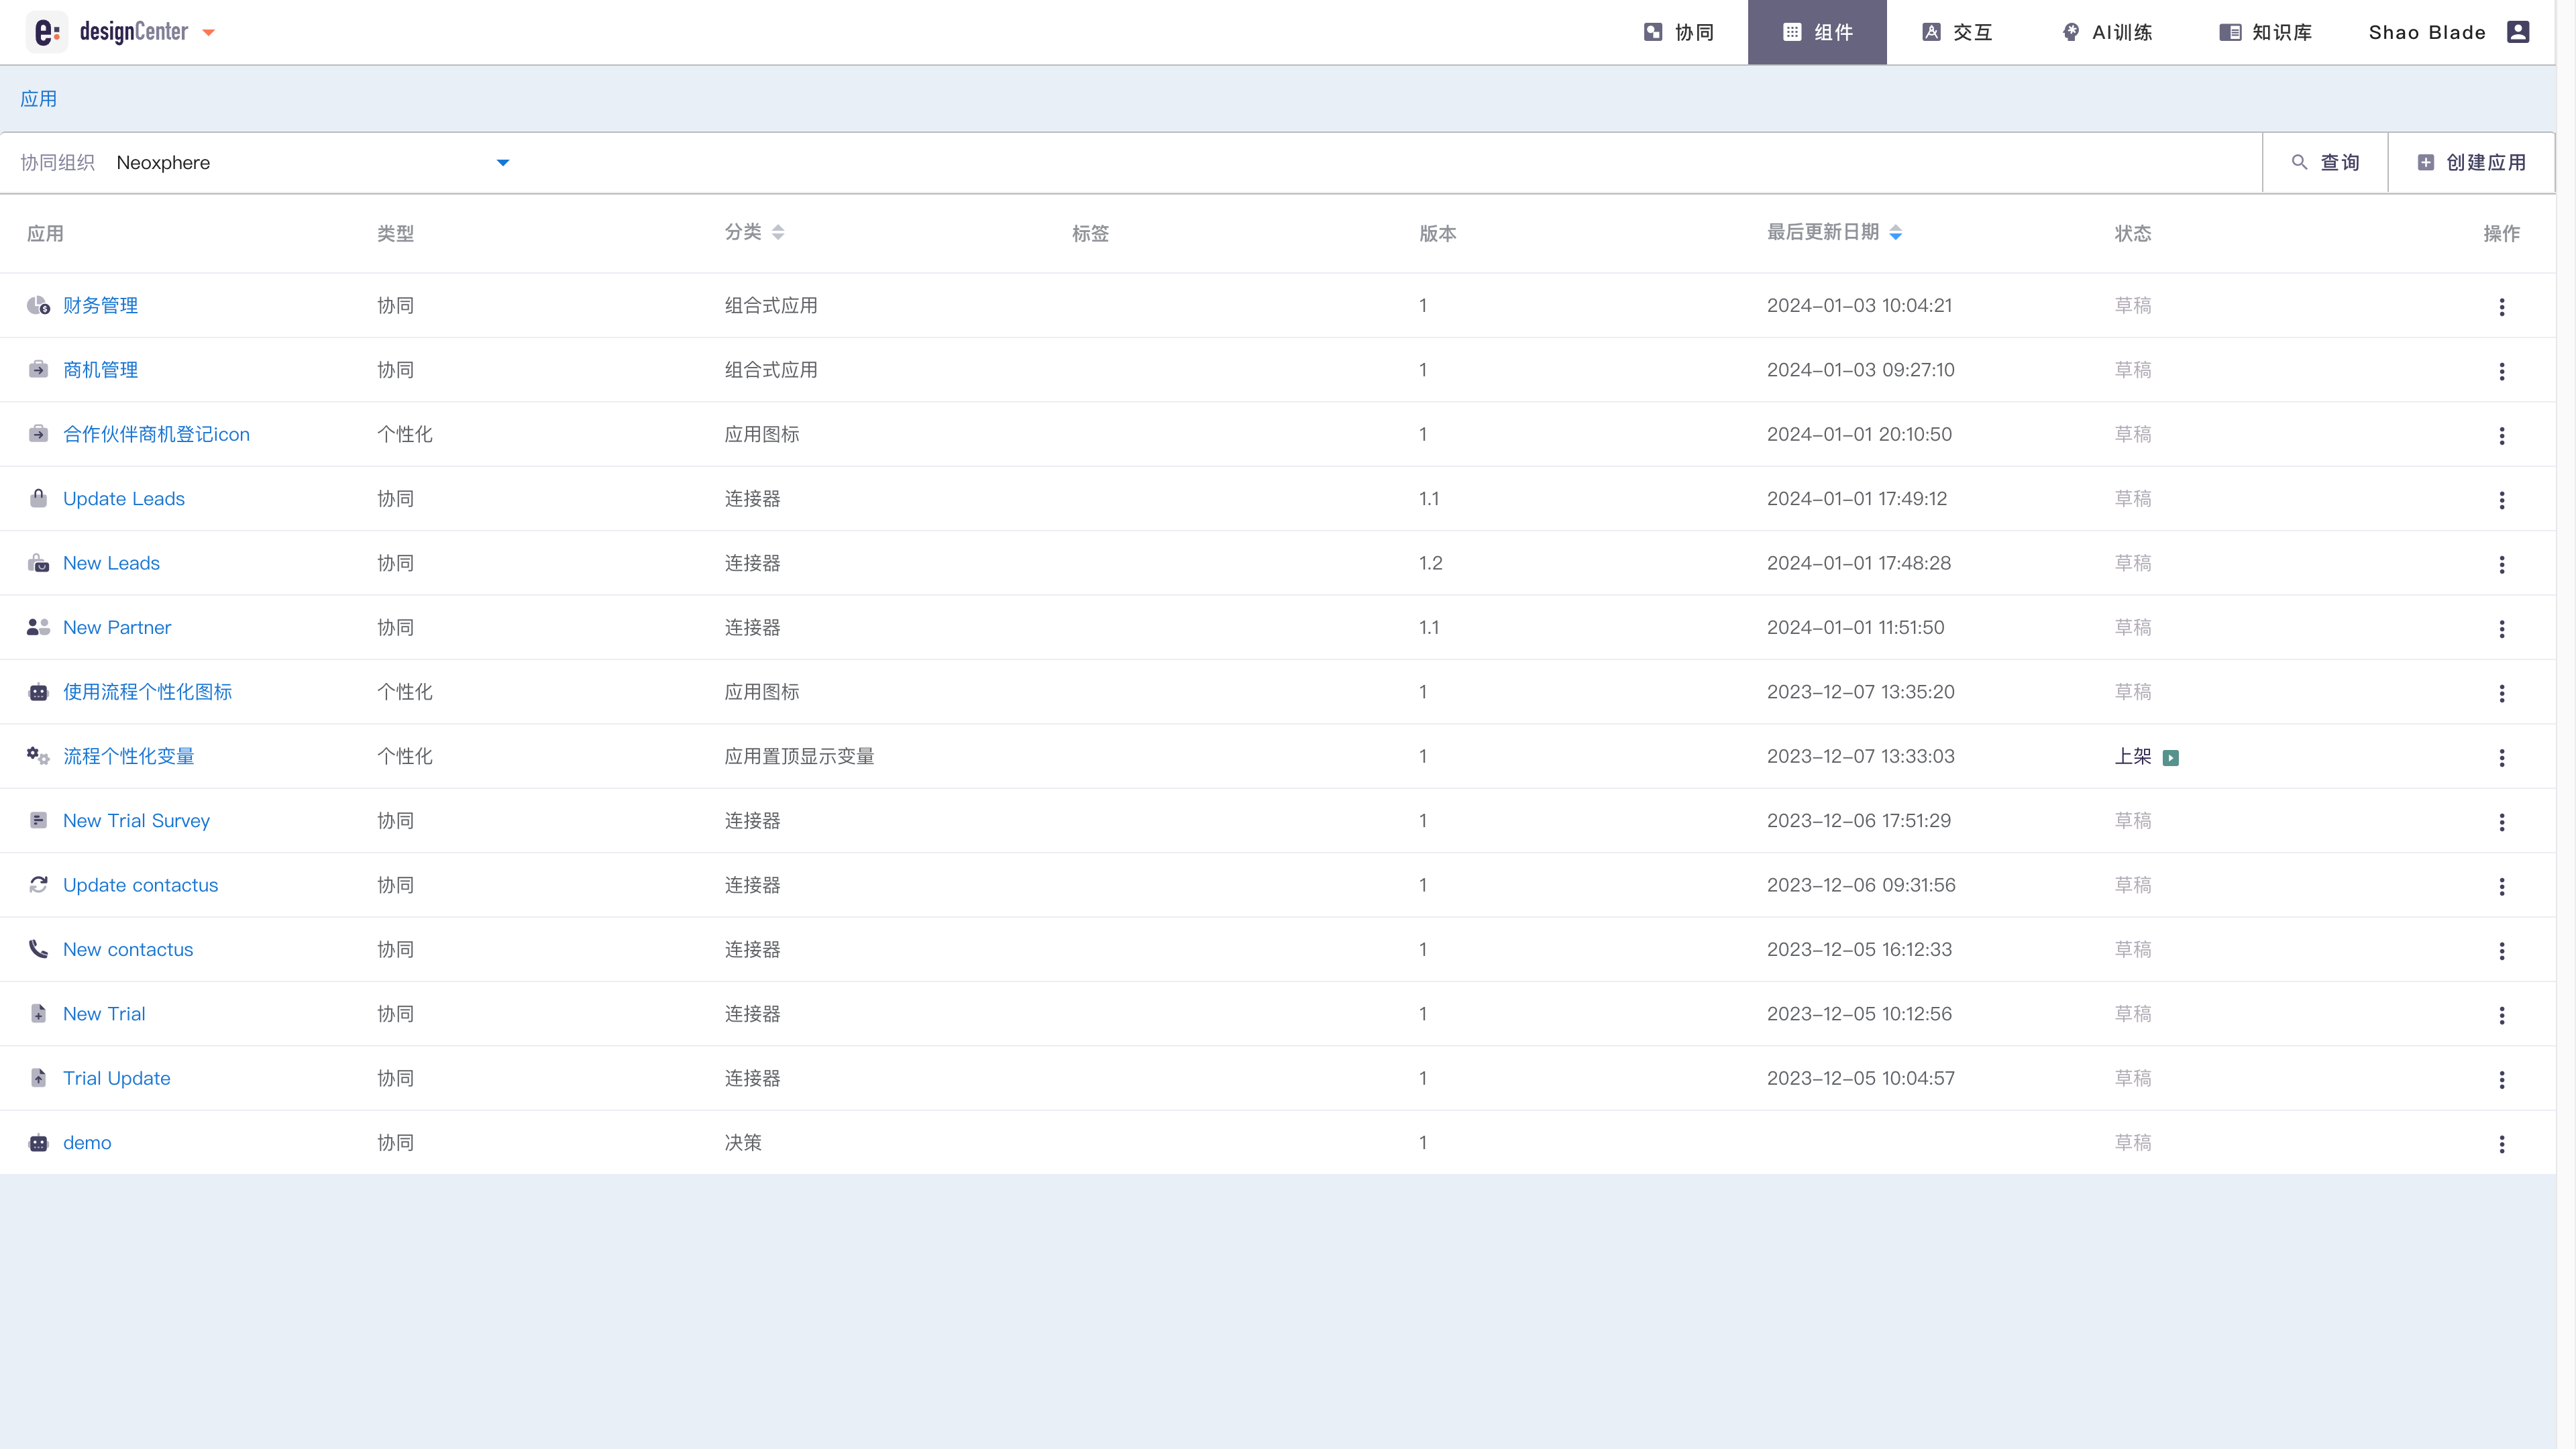The height and width of the screenshot is (1449, 2576).
Task: Click the Update Leads connector icon
Action: [x=39, y=497]
